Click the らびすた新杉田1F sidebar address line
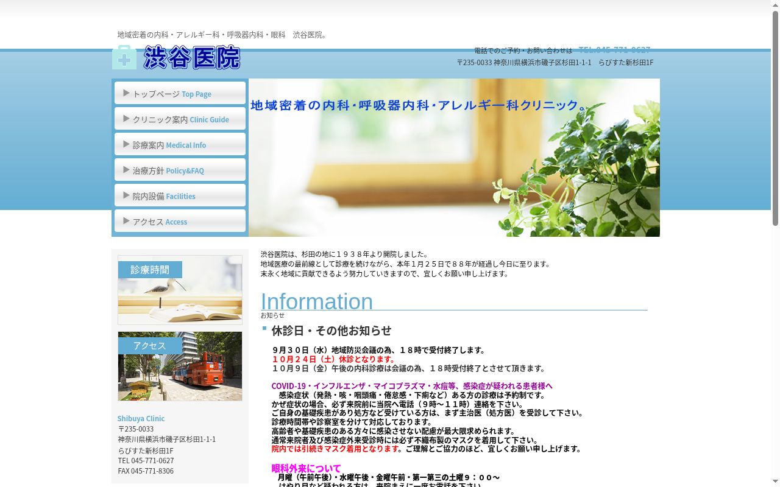Screen dimensions: 780x487 point(146,450)
